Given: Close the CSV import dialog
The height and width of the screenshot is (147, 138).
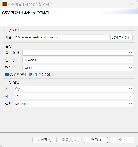Looking at the screenshot, I should click(x=132, y=4).
